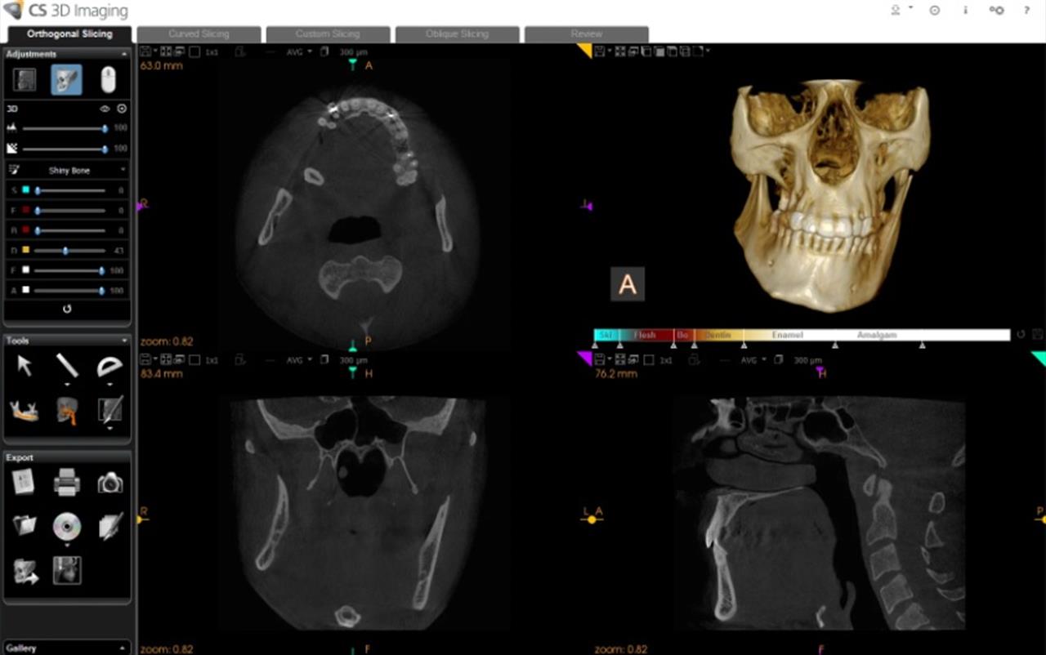Image resolution: width=1046 pixels, height=655 pixels.
Task: Collapse the Adjustments panel
Action: click(124, 53)
